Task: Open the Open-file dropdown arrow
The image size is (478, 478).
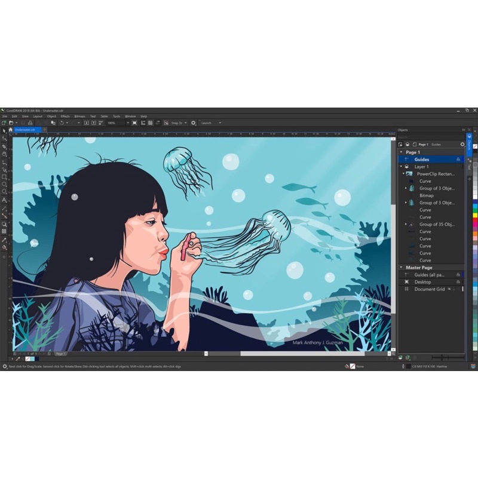Action: click(17, 123)
